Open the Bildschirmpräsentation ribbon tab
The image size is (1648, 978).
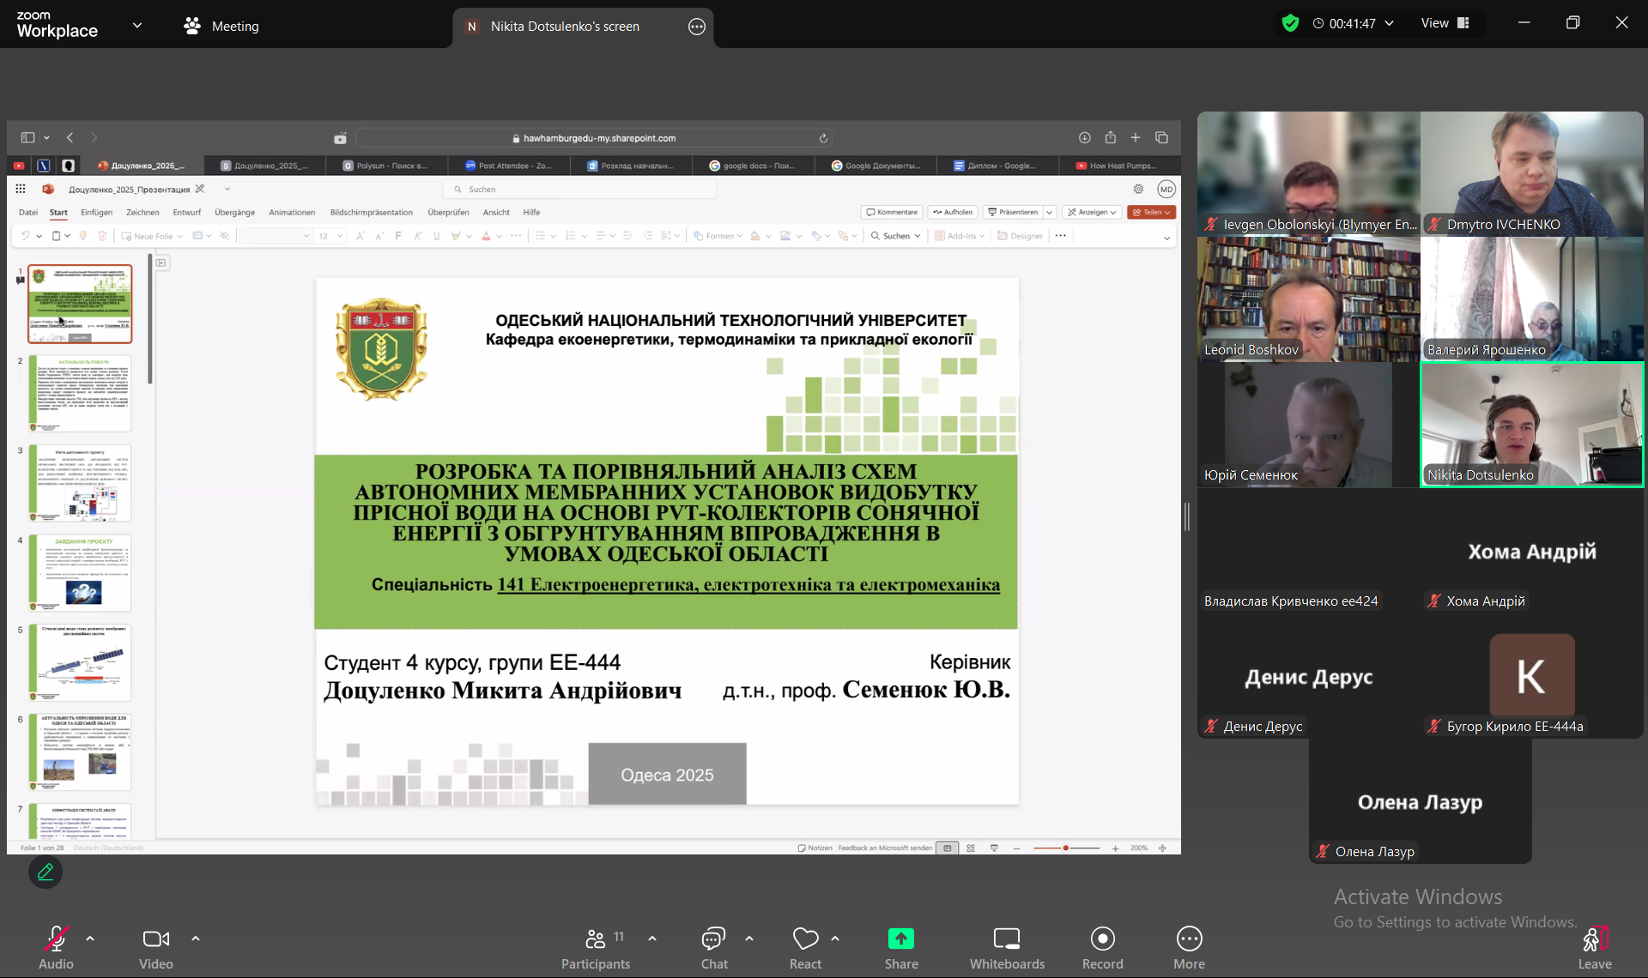pyautogui.click(x=371, y=212)
